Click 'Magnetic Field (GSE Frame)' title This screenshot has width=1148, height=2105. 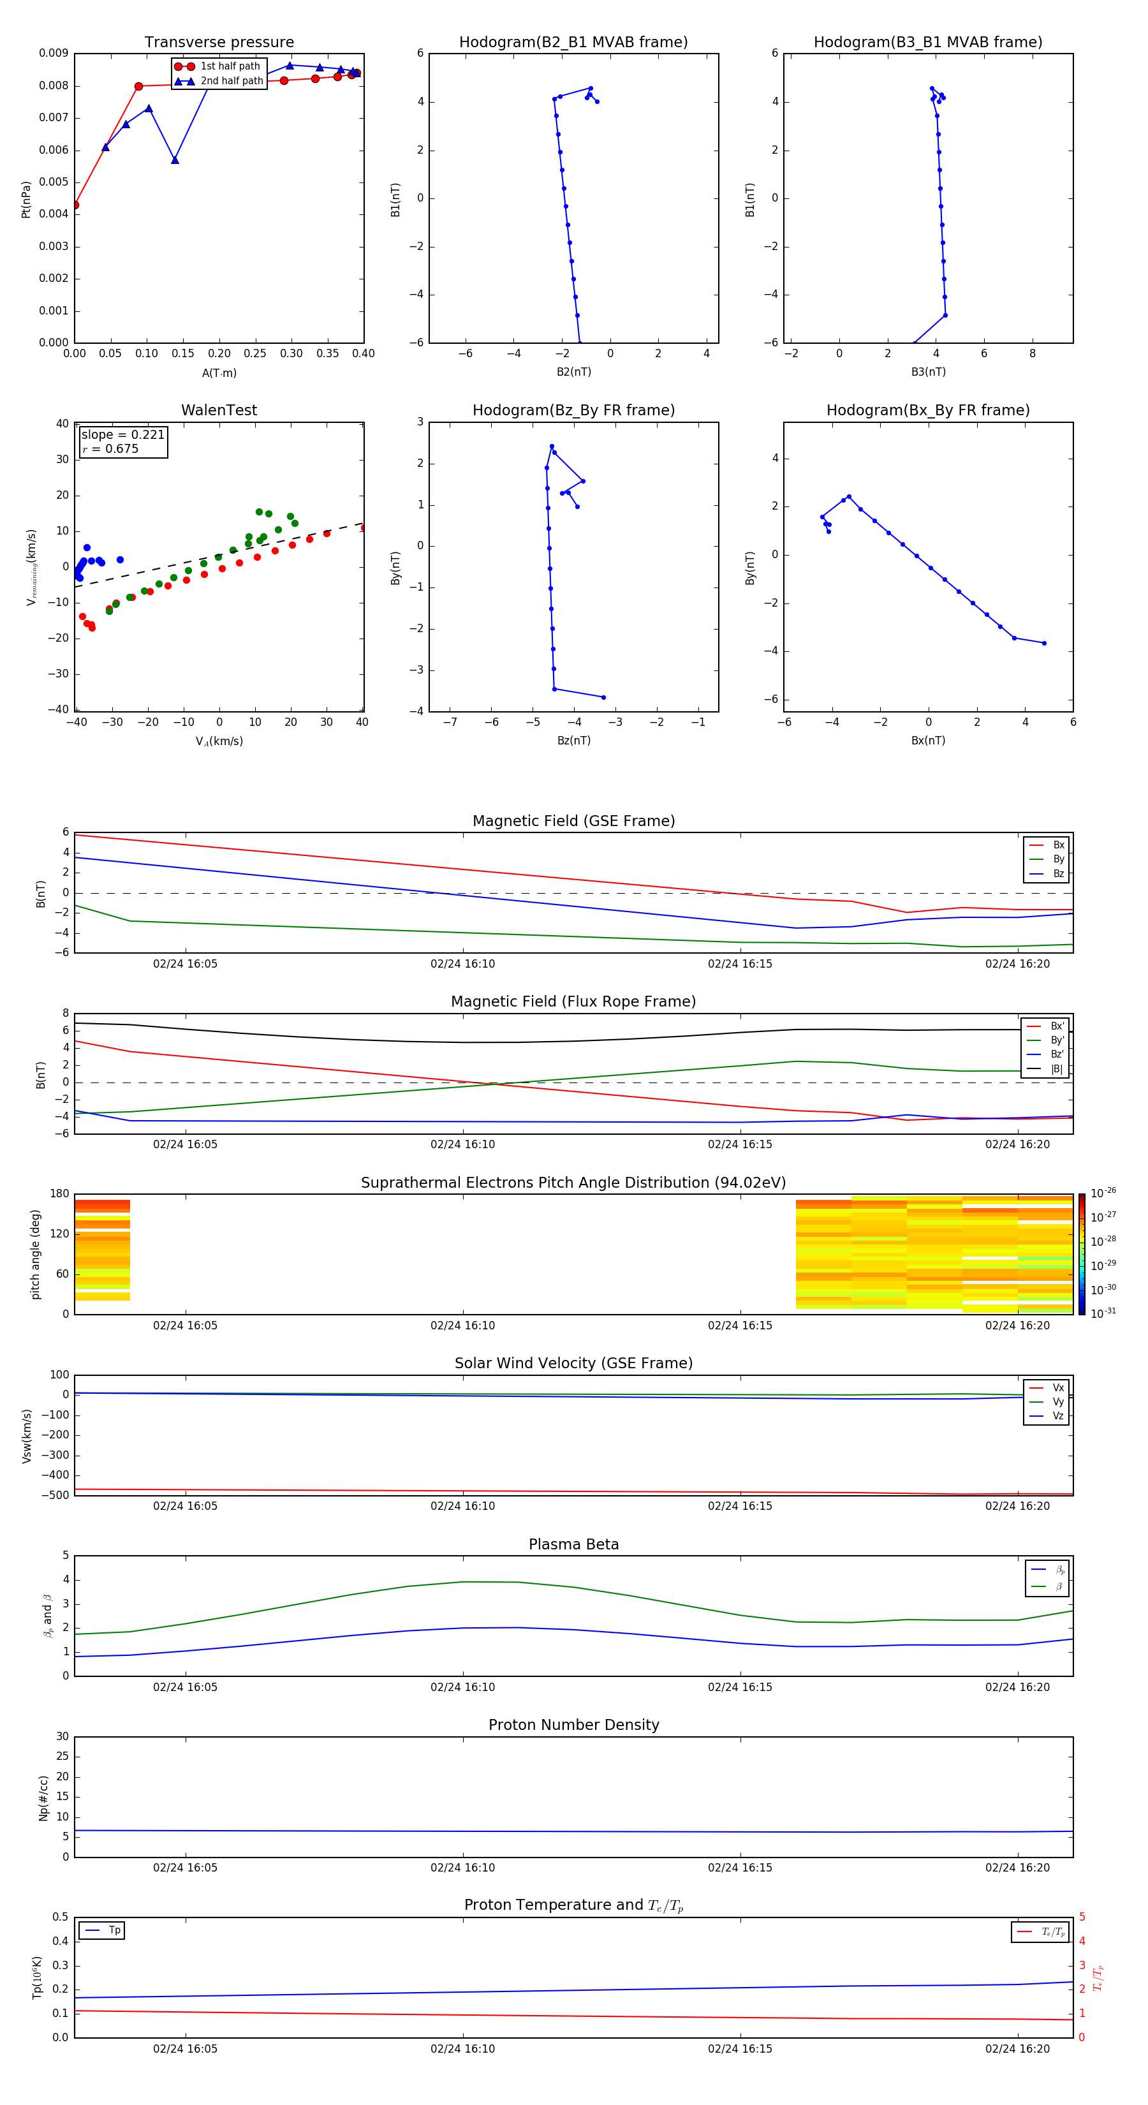[x=573, y=821]
